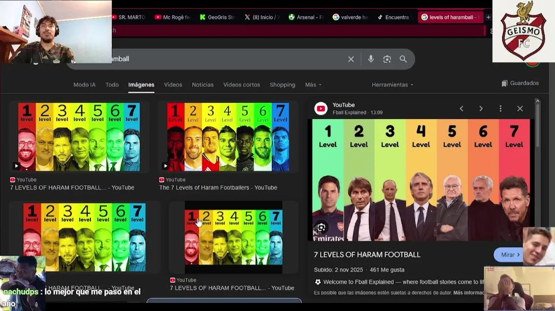Close the image preview panel
This screenshot has height=311, width=555.
pyautogui.click(x=520, y=108)
